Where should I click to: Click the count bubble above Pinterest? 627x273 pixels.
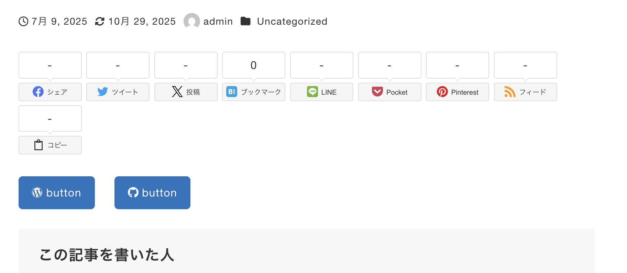tap(457, 65)
